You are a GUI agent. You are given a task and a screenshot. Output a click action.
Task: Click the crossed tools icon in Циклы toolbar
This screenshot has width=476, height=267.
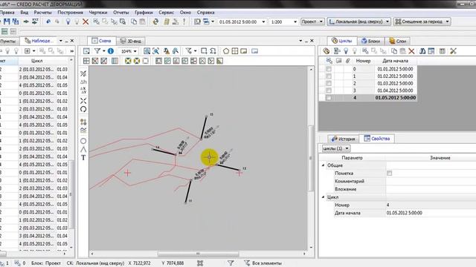pyautogui.click(x=453, y=51)
